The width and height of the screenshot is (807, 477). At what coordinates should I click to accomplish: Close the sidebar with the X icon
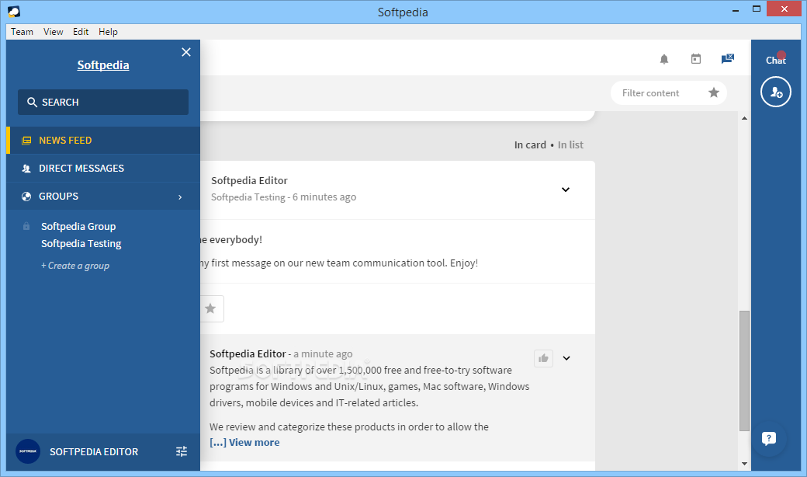pyautogui.click(x=186, y=52)
